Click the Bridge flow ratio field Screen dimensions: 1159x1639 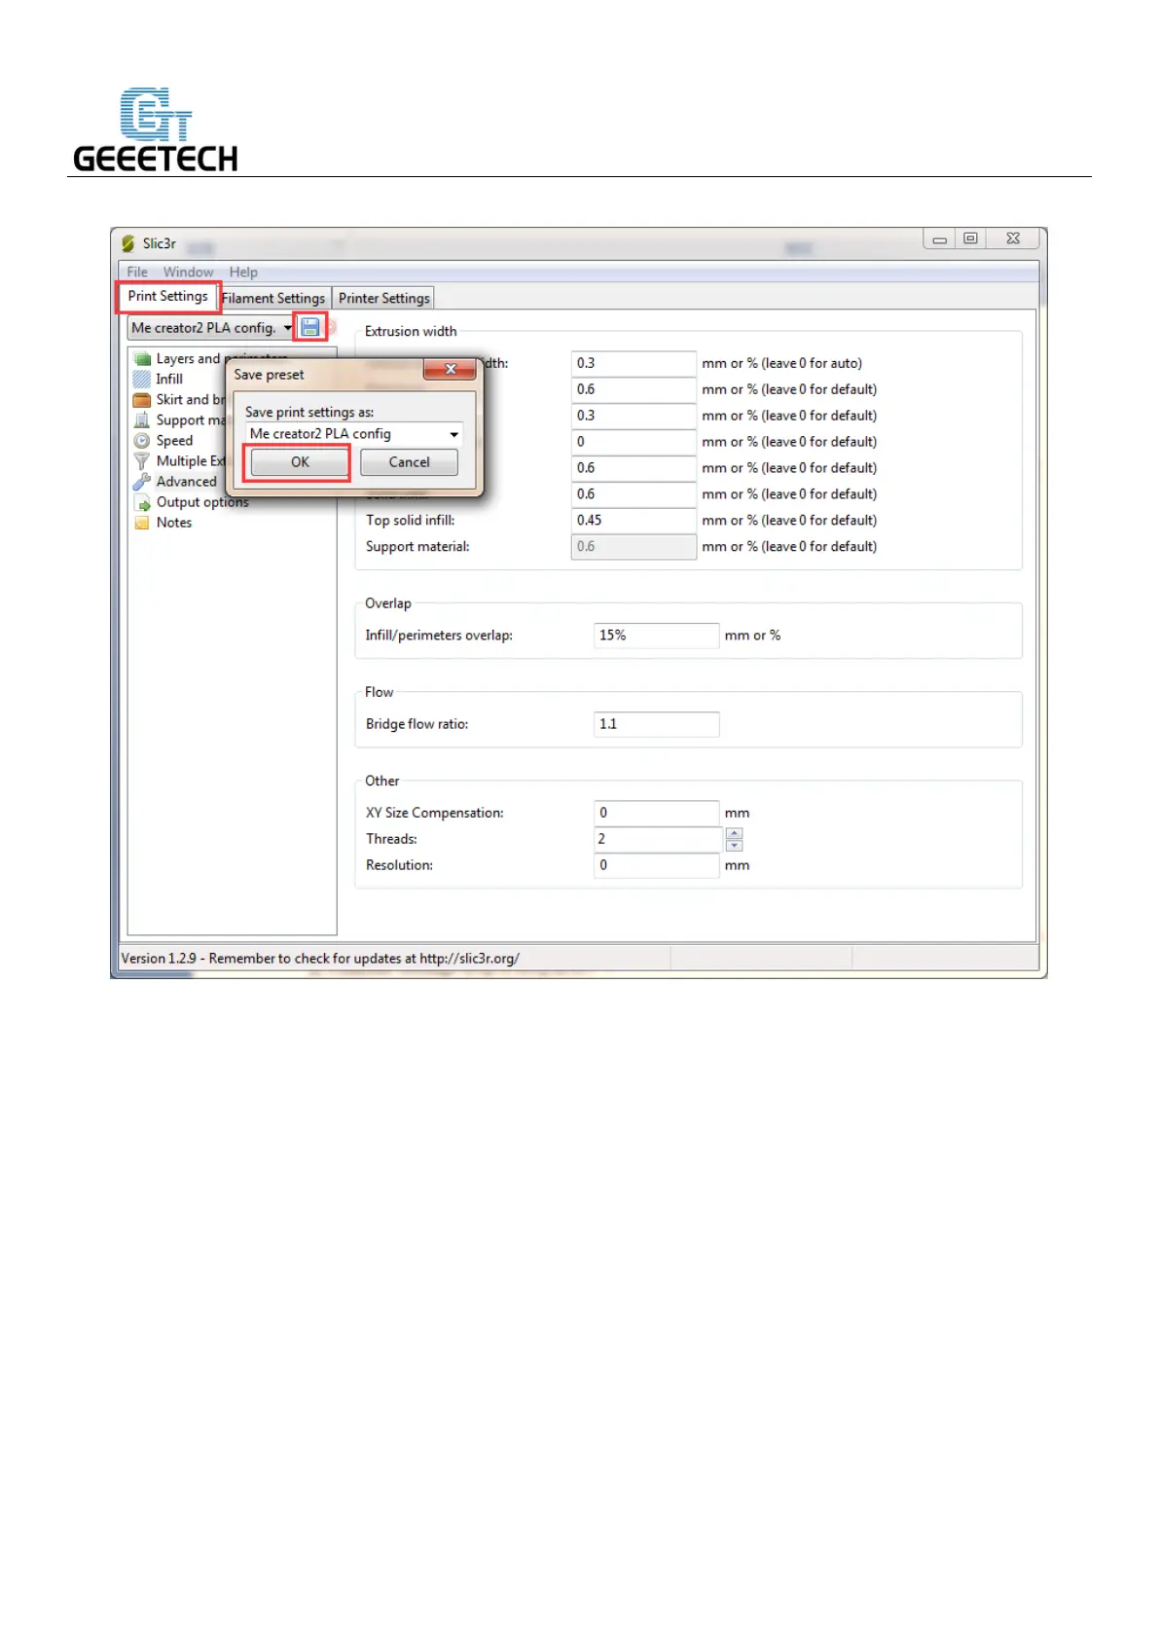pos(656,724)
